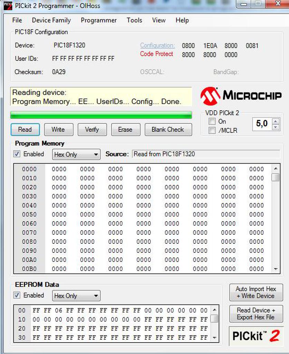Open EEPROM Data Hex Only dropdown
Image resolution: width=289 pixels, height=354 pixels.
click(x=76, y=296)
